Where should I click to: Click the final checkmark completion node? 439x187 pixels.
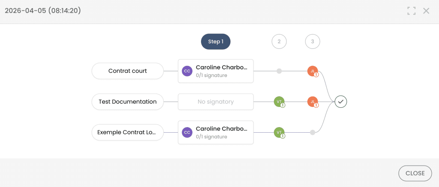tap(341, 101)
